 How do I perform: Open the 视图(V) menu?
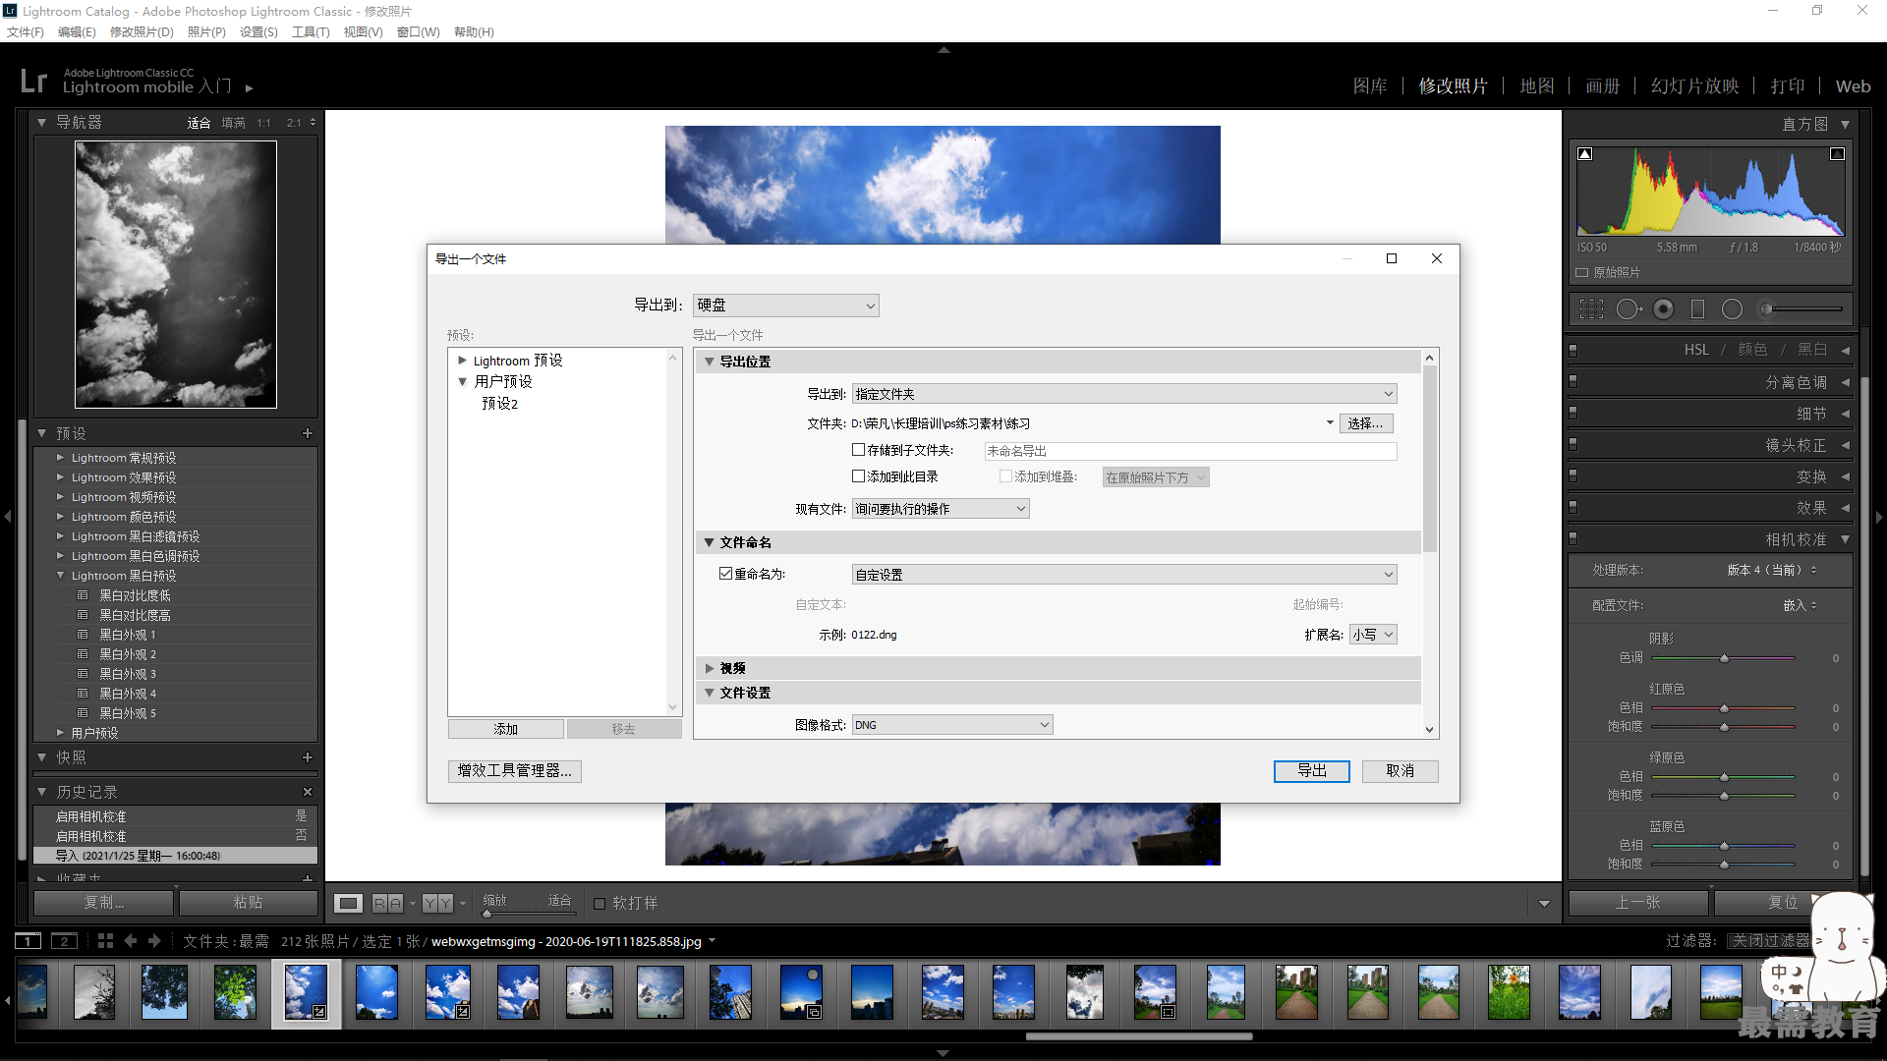363,31
